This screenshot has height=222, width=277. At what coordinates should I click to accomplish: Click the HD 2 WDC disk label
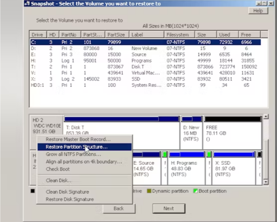point(46,125)
